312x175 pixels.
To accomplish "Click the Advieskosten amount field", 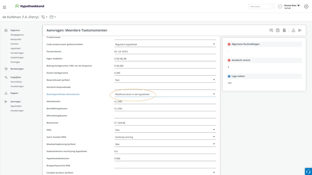I will pyautogui.click(x=165, y=101).
